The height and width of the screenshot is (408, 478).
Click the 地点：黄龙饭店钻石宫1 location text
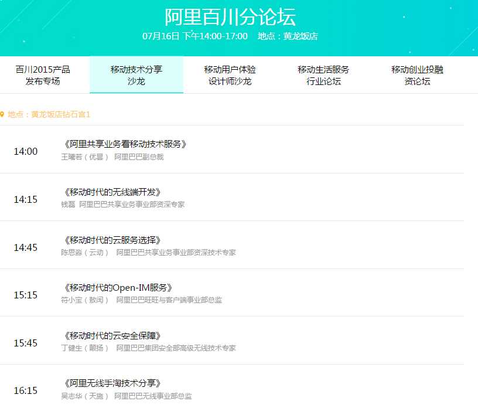(49, 114)
